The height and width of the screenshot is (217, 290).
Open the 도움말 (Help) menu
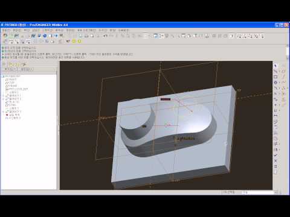(x=124, y=30)
